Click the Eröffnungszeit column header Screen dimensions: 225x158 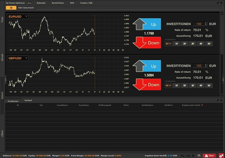pos(105,105)
